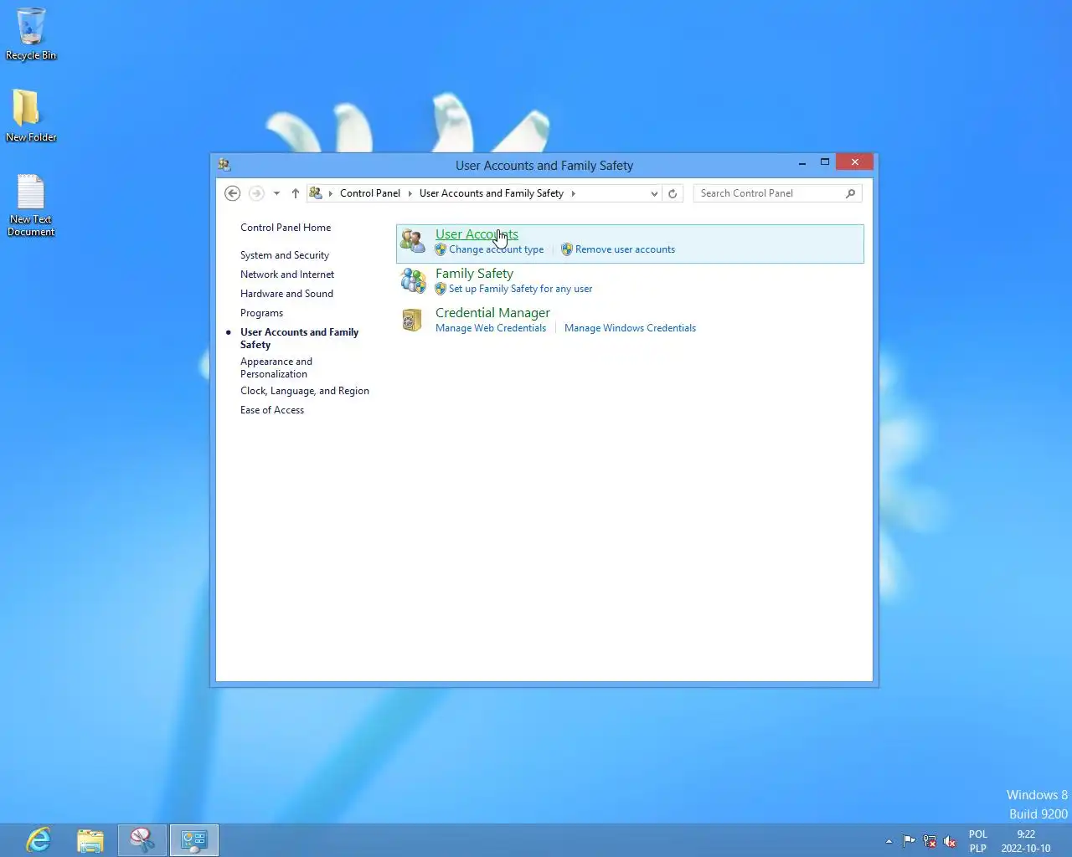The width and height of the screenshot is (1072, 857).
Task: Click Set up Family Safety for any user
Action: pyautogui.click(x=520, y=289)
